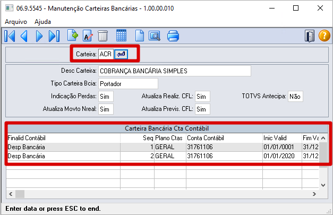Click the Inic Valid column header
333x215 pixels.
[282, 138]
